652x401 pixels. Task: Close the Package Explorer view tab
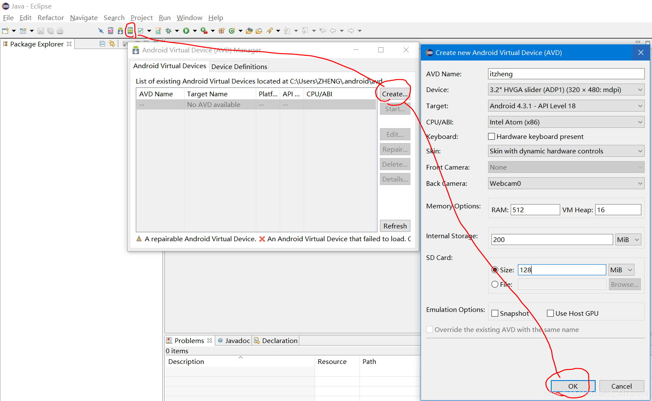[69, 44]
